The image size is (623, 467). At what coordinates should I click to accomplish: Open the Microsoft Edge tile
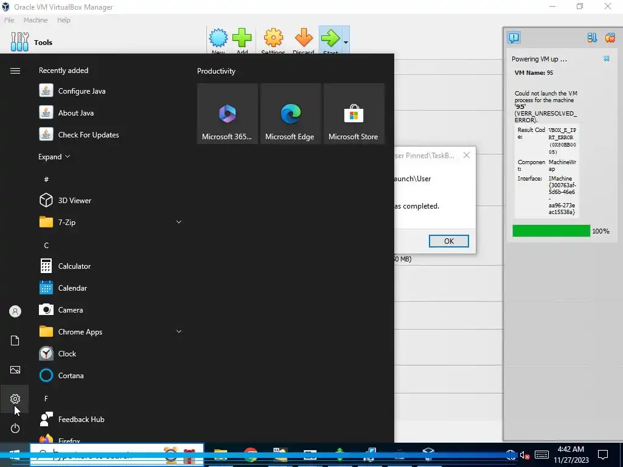pyautogui.click(x=290, y=114)
